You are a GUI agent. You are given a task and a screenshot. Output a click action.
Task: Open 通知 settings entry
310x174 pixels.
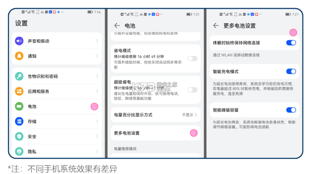tap(57, 56)
